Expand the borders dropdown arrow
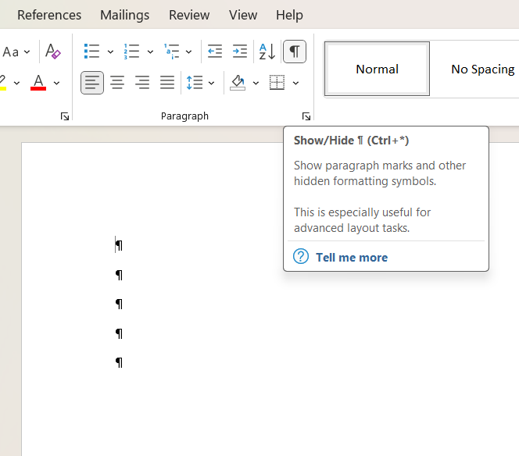The width and height of the screenshot is (519, 456). pos(296,83)
